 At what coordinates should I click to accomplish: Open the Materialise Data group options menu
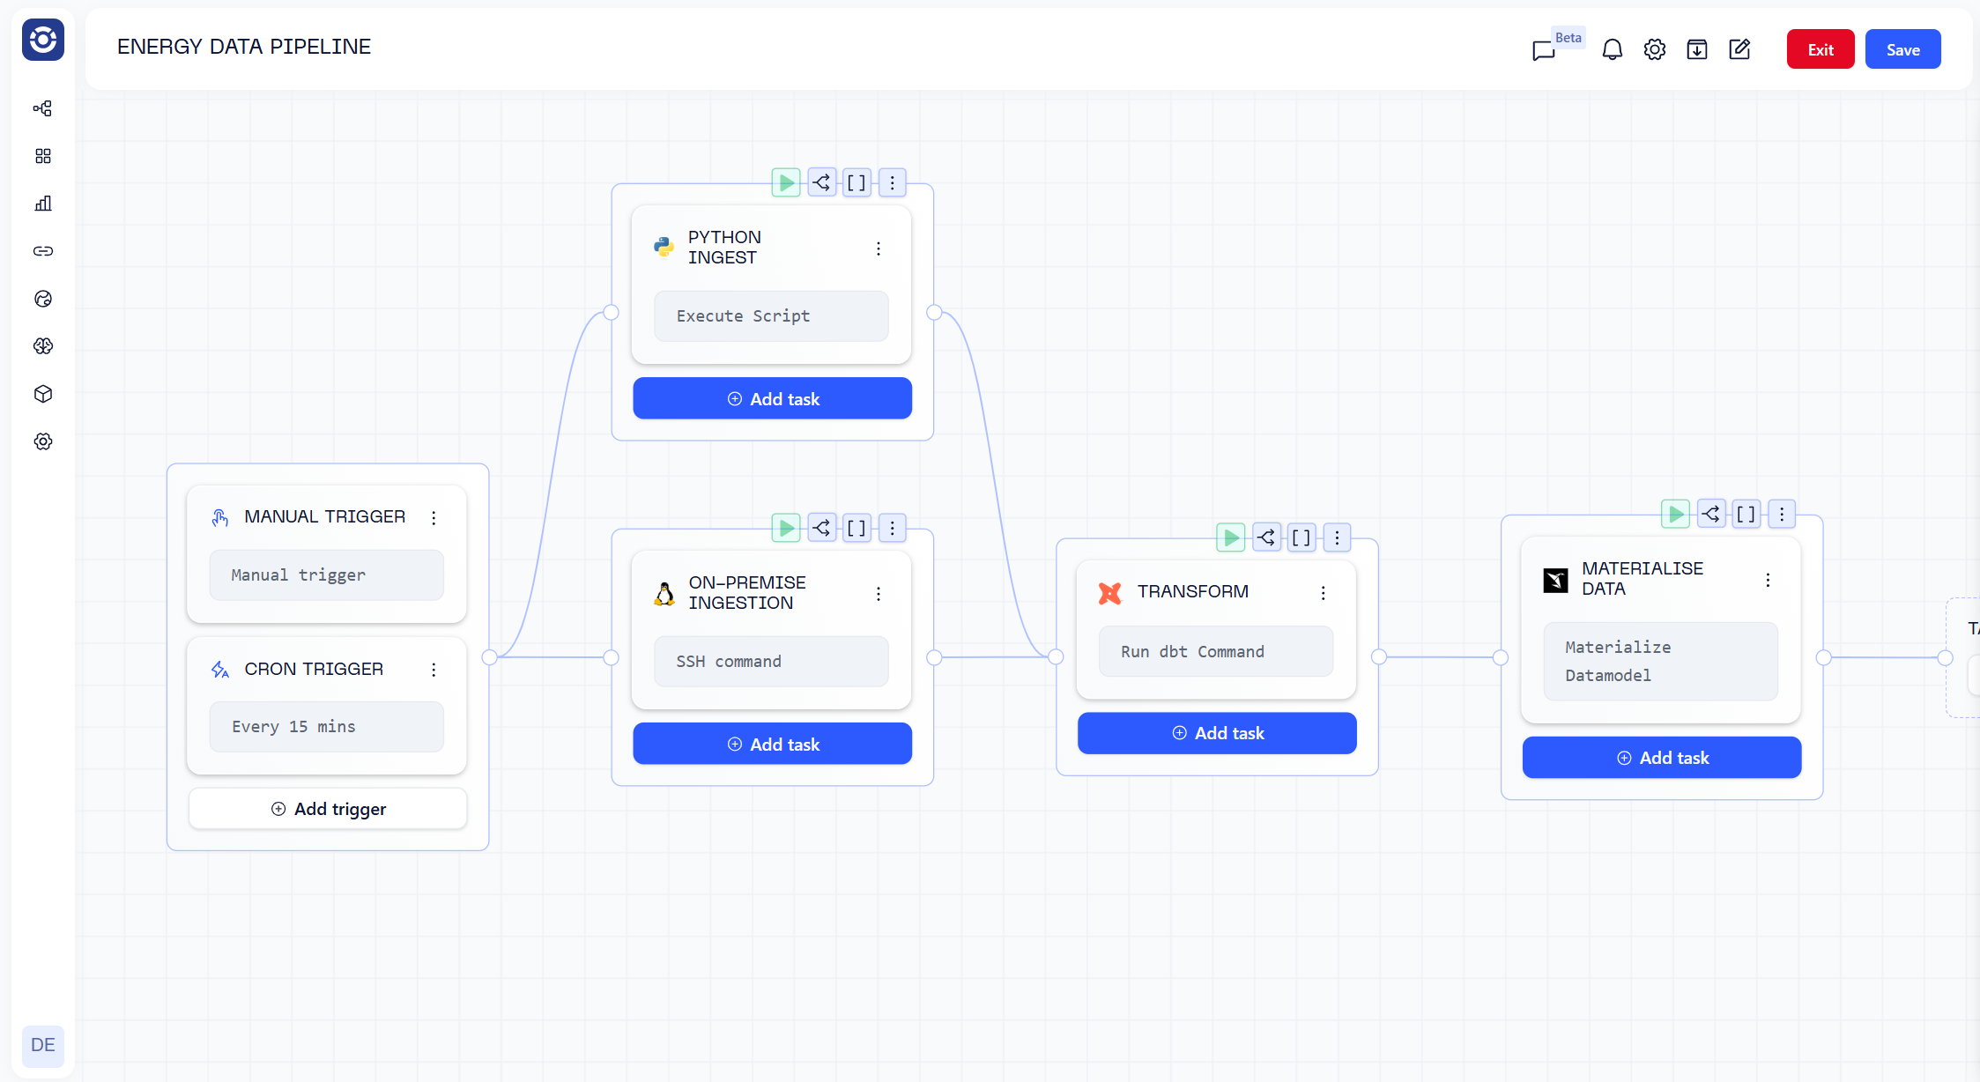tap(1782, 515)
